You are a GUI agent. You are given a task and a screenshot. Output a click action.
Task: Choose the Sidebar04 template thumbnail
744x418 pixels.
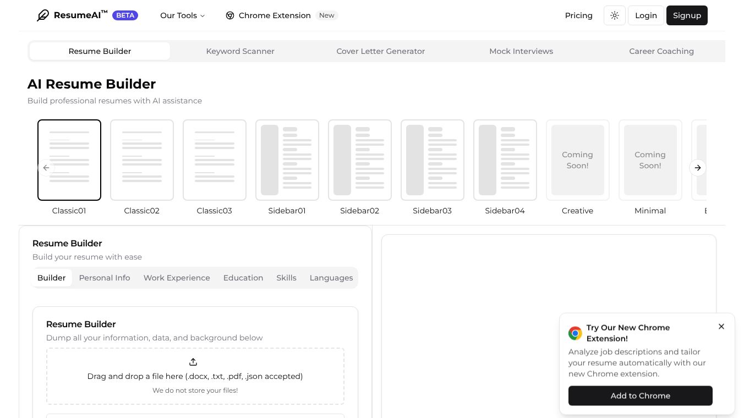(x=505, y=160)
